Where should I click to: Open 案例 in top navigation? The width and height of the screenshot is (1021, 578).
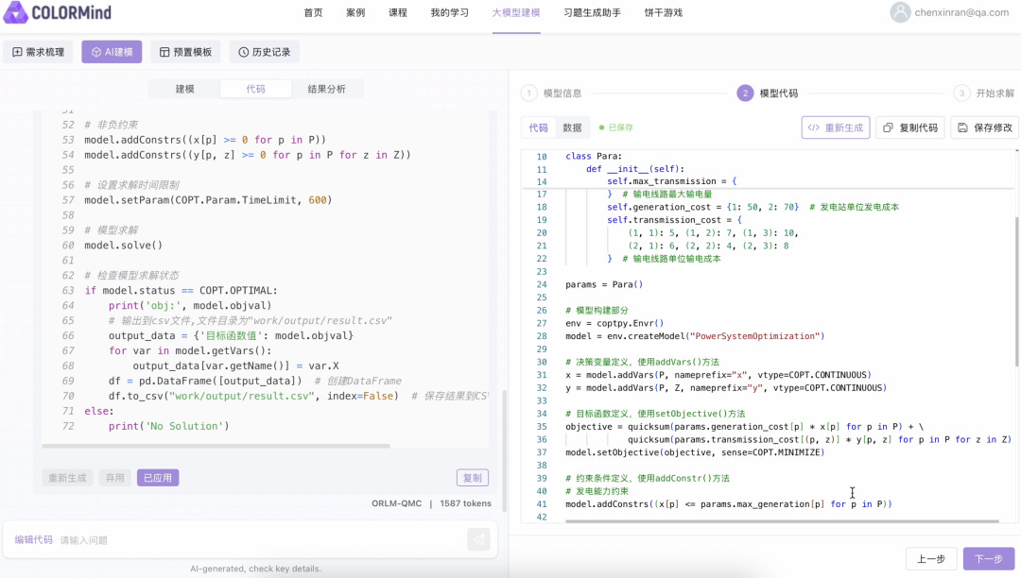pos(355,12)
